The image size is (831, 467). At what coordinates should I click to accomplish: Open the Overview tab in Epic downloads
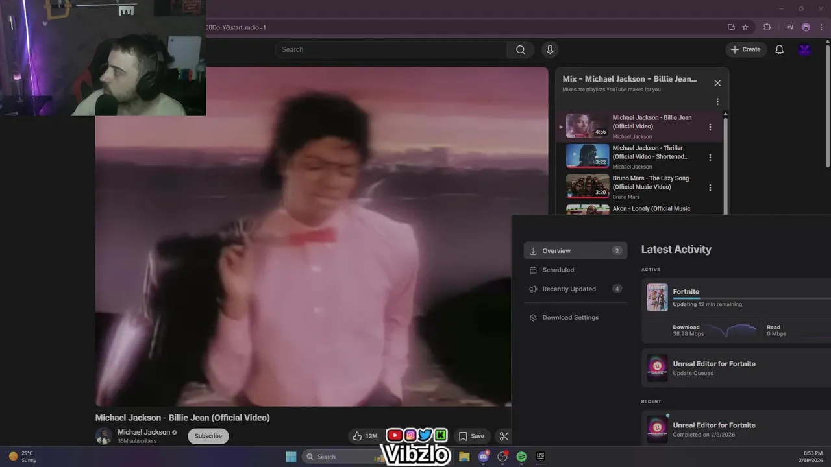pyautogui.click(x=575, y=250)
